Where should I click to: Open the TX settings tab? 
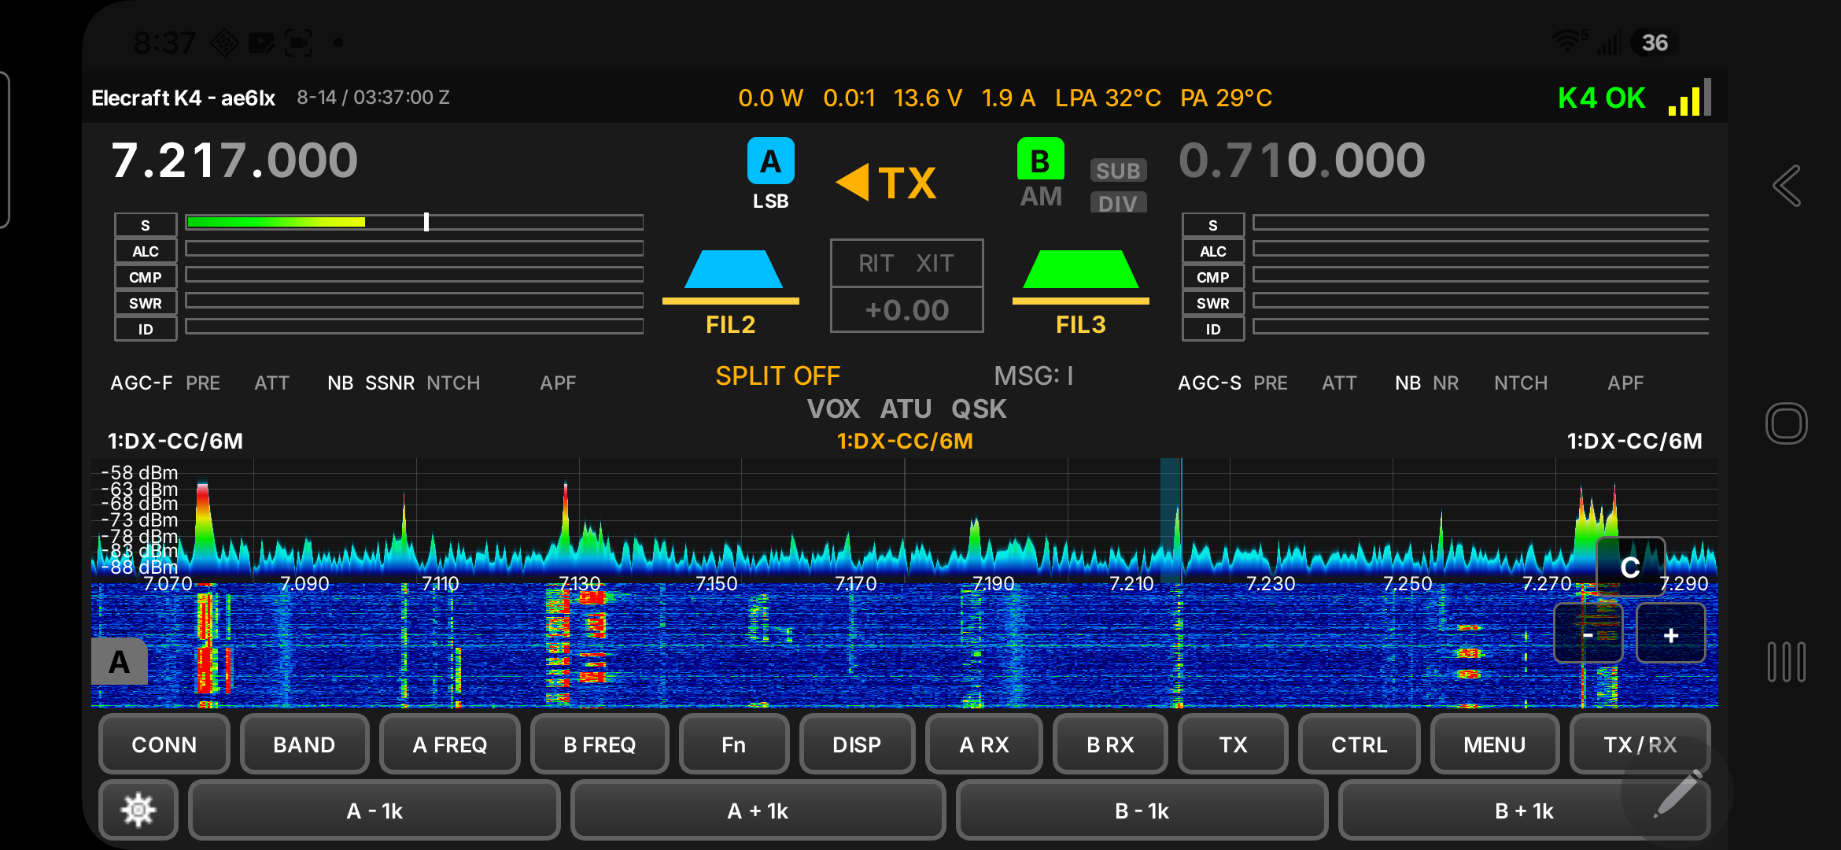(x=1233, y=745)
